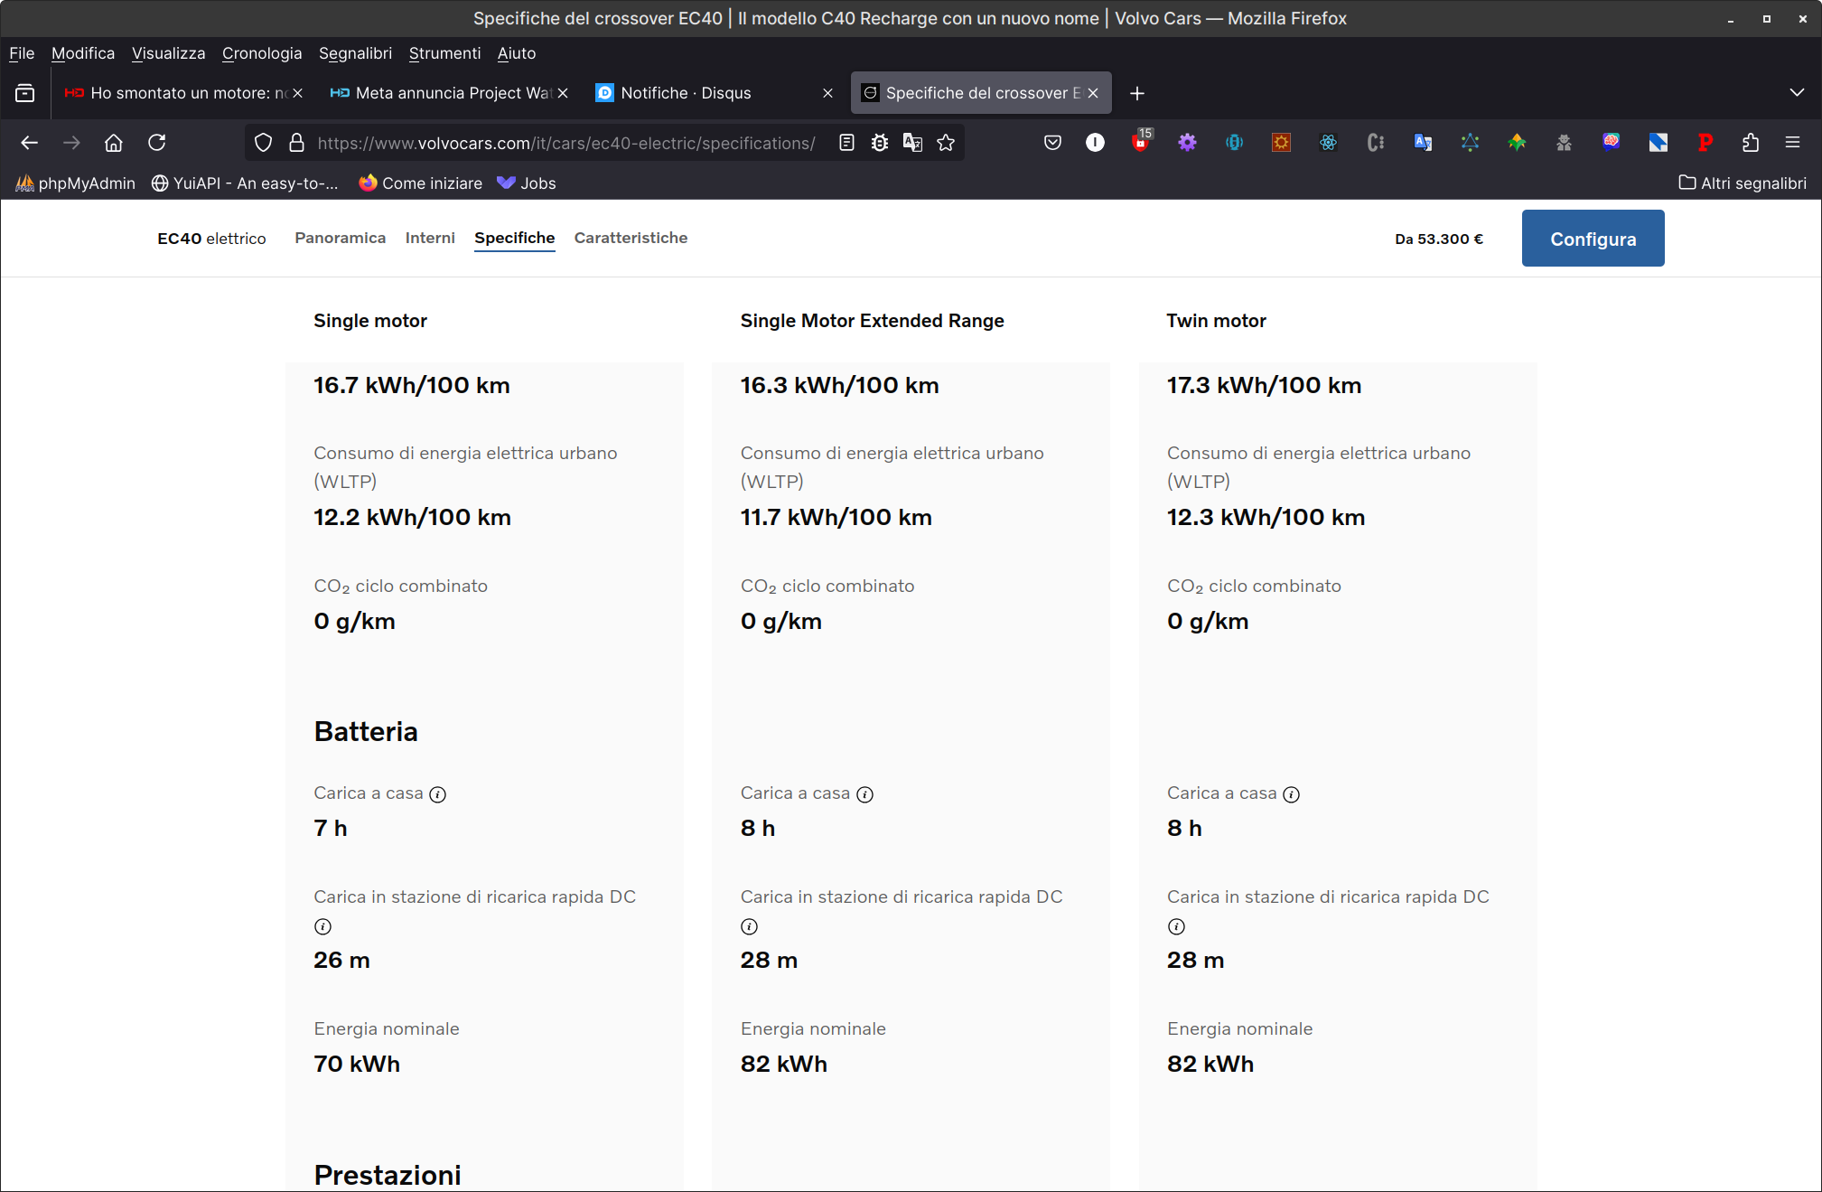Reload the current page
Screen dimensions: 1822x1192
pos(157,143)
